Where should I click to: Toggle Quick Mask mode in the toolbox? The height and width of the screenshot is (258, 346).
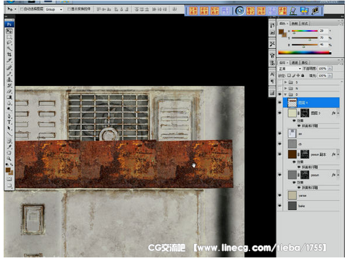(9, 179)
